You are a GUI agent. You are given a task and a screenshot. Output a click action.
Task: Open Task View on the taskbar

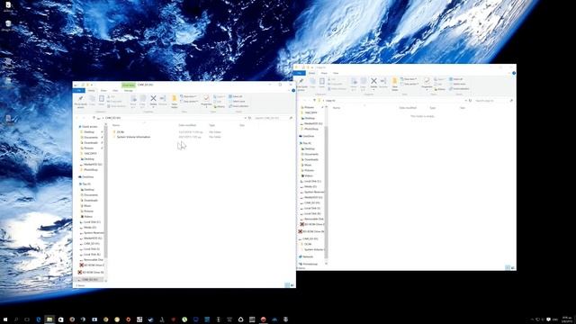[27, 319]
